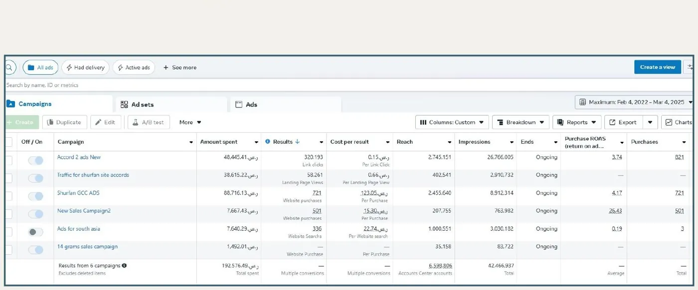Click the A/B test button
The width and height of the screenshot is (698, 290).
click(x=149, y=122)
